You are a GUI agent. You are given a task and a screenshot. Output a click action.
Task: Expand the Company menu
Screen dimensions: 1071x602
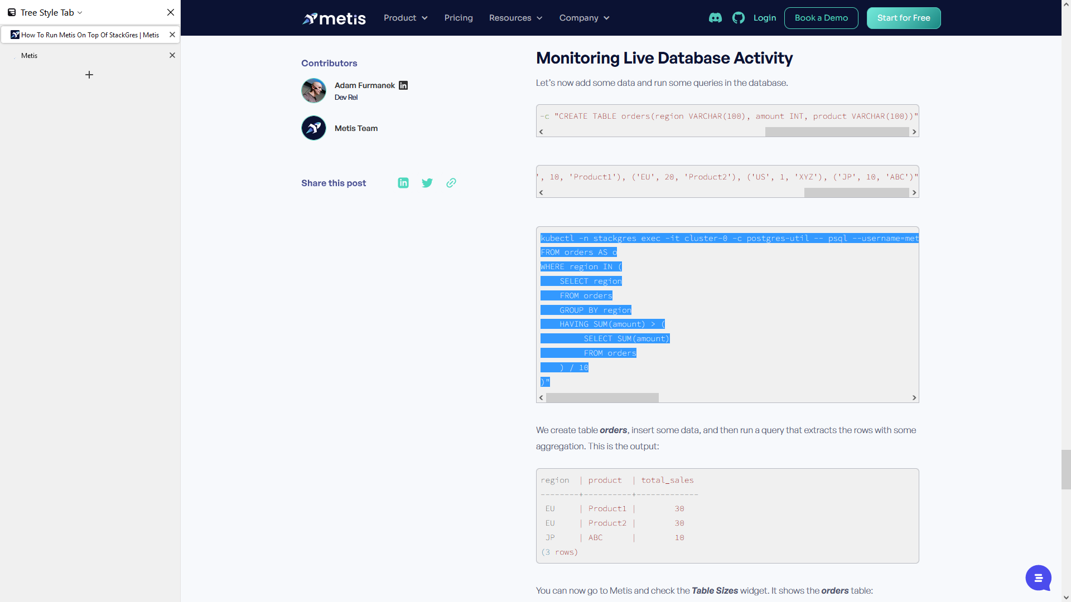(x=584, y=18)
